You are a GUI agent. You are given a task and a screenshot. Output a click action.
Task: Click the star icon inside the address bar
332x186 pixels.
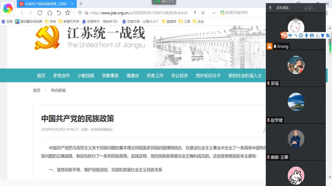[203, 13]
